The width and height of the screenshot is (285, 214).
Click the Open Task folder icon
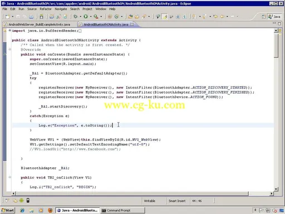(x=137, y=17)
